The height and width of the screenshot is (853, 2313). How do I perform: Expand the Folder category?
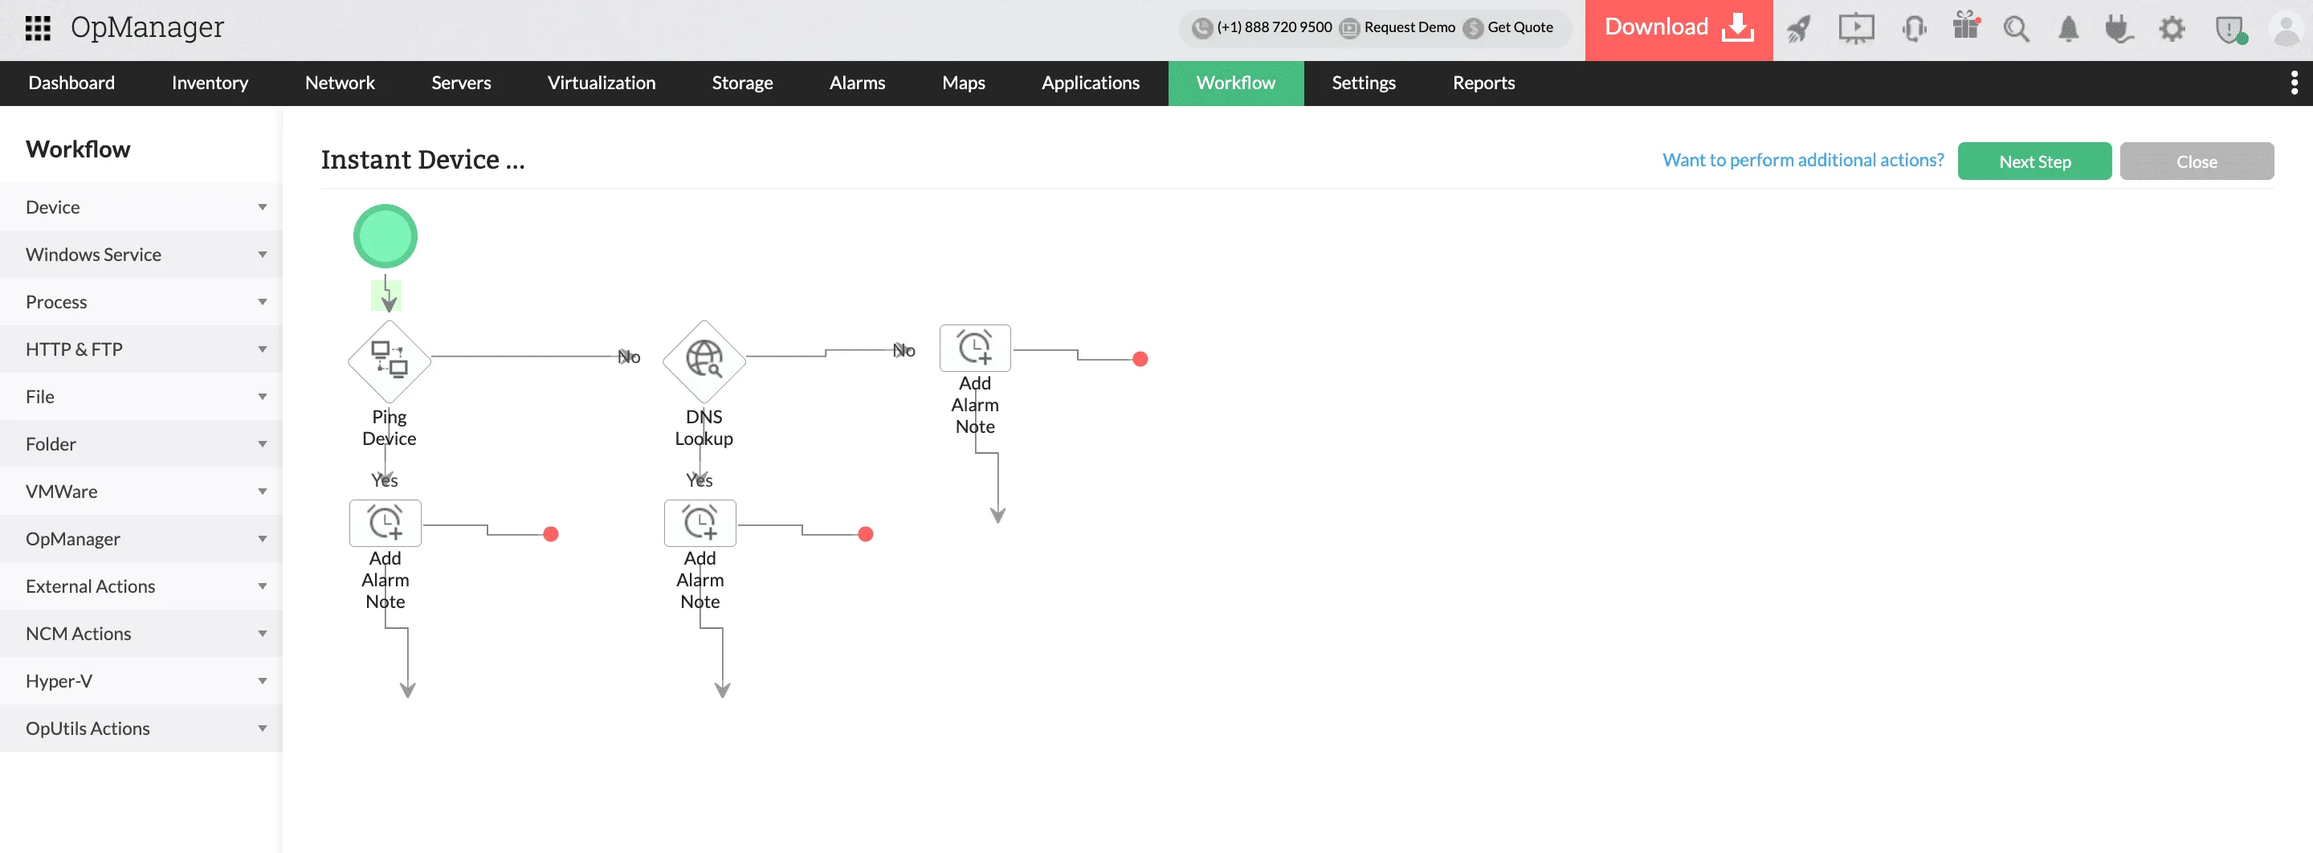[141, 444]
